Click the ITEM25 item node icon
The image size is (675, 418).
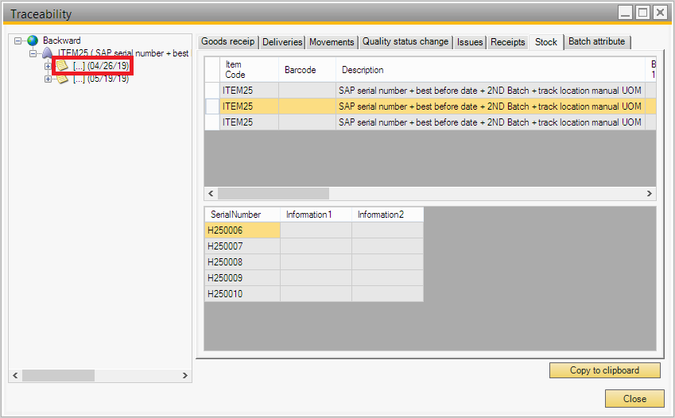tap(47, 53)
